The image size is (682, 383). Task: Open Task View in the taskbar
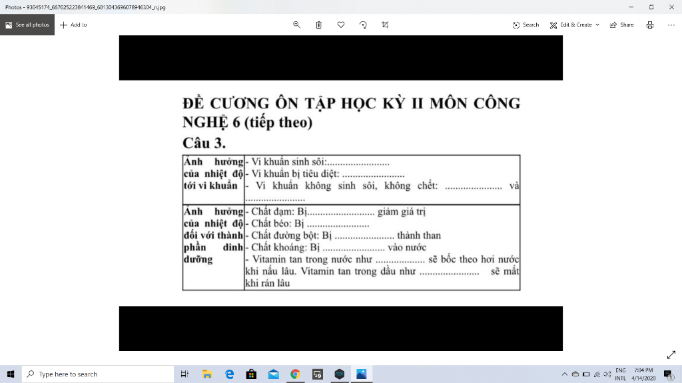[185, 374]
